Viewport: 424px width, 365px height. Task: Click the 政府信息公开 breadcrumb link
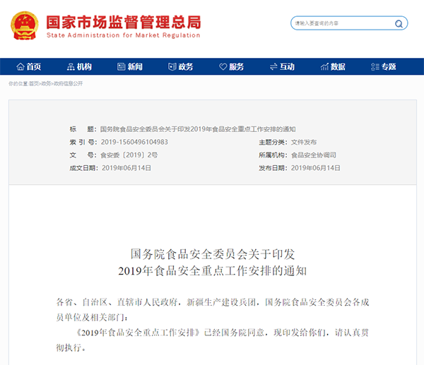(x=68, y=84)
